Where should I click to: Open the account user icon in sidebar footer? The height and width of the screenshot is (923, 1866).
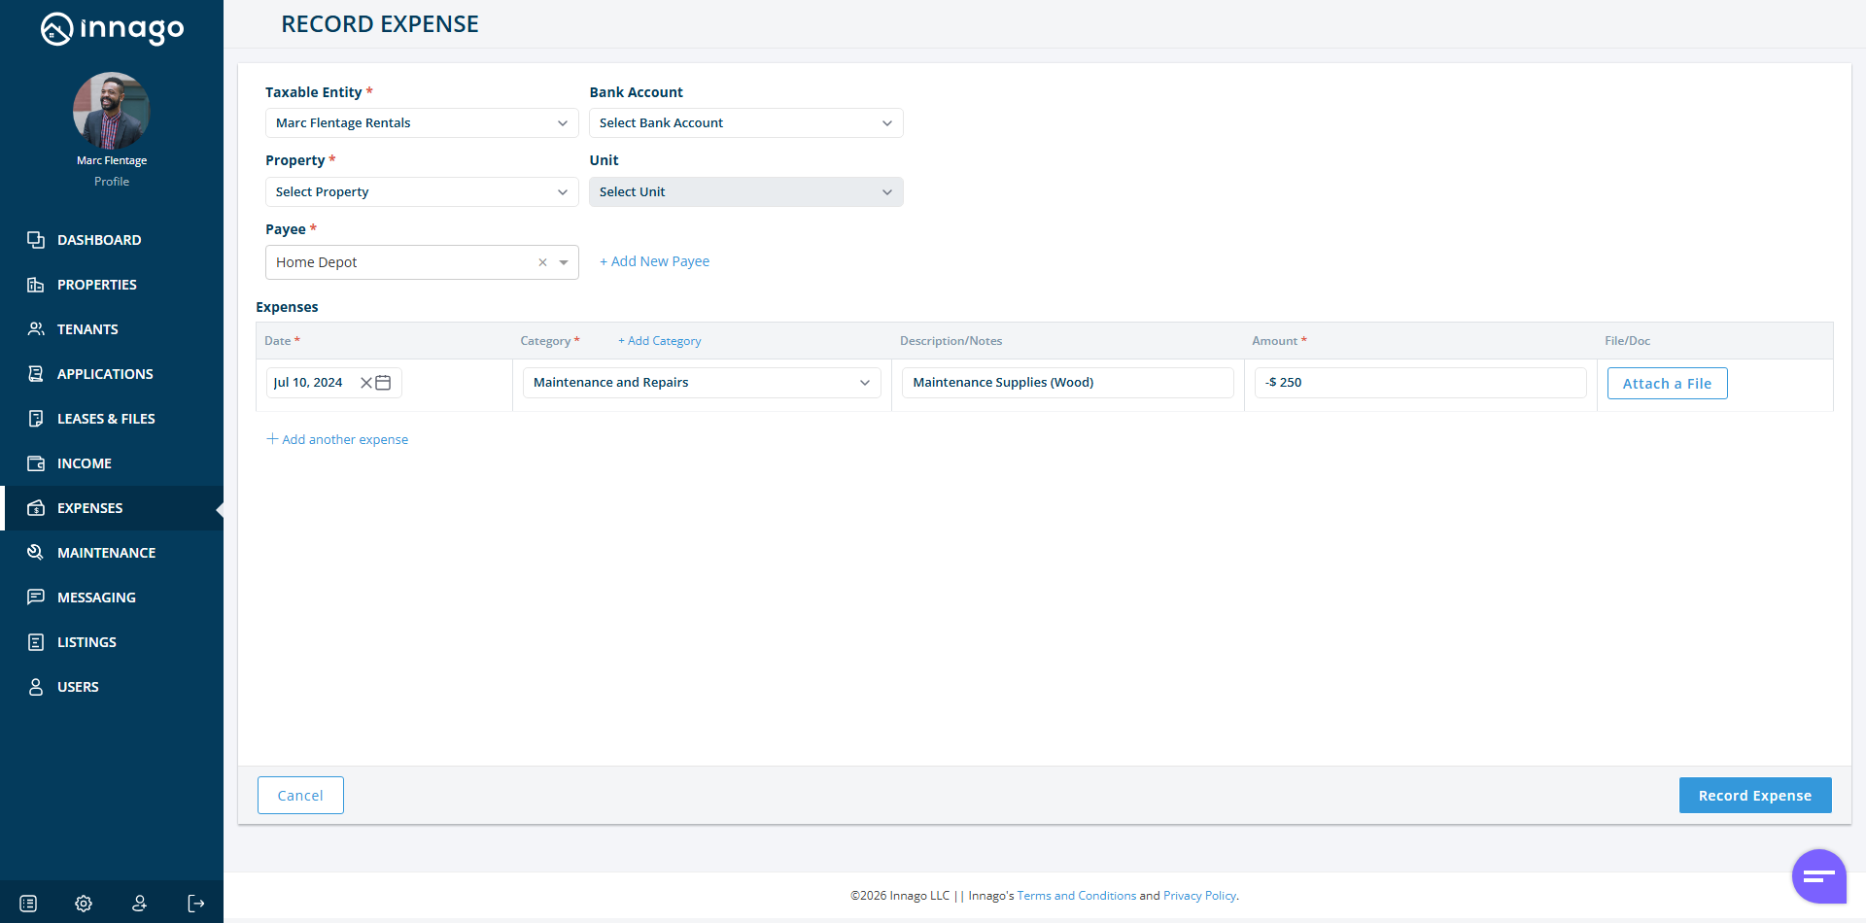tap(140, 904)
